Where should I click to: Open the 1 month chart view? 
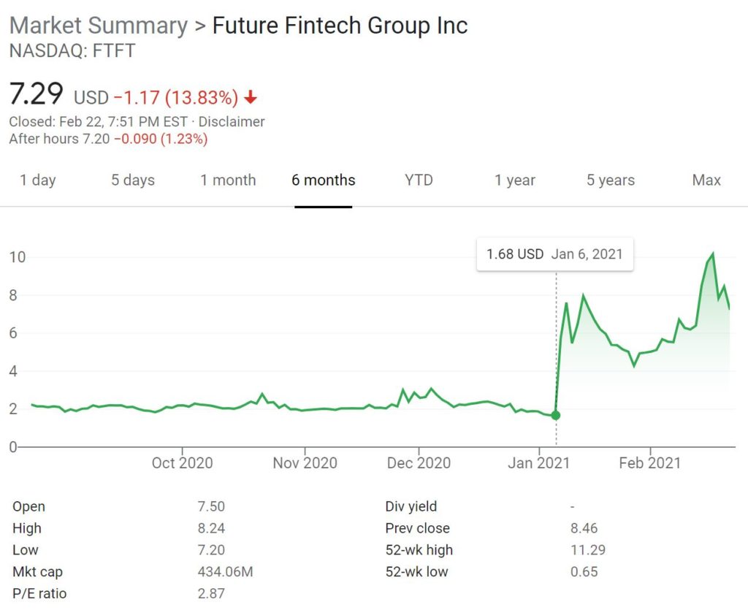(x=228, y=180)
